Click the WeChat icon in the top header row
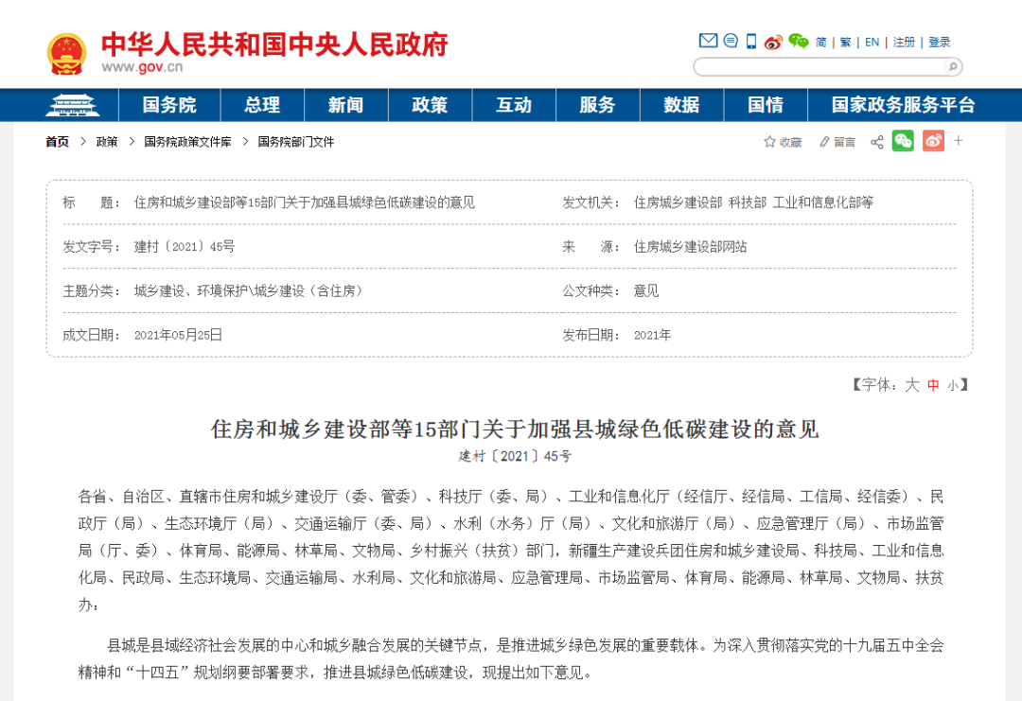1022x701 pixels. point(797,41)
